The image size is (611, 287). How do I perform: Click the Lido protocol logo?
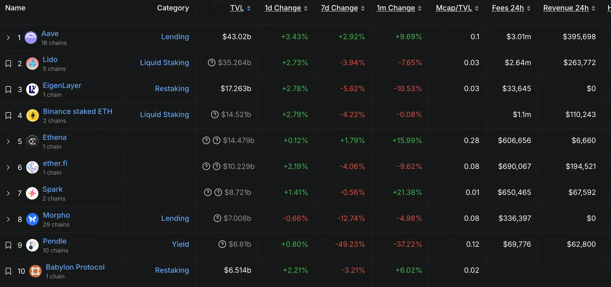click(x=32, y=64)
